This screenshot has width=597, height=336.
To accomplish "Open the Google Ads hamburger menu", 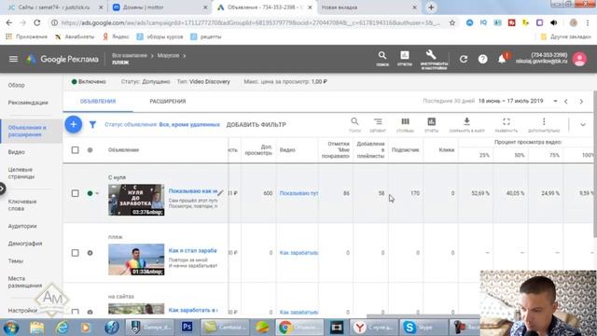I will [13, 59].
